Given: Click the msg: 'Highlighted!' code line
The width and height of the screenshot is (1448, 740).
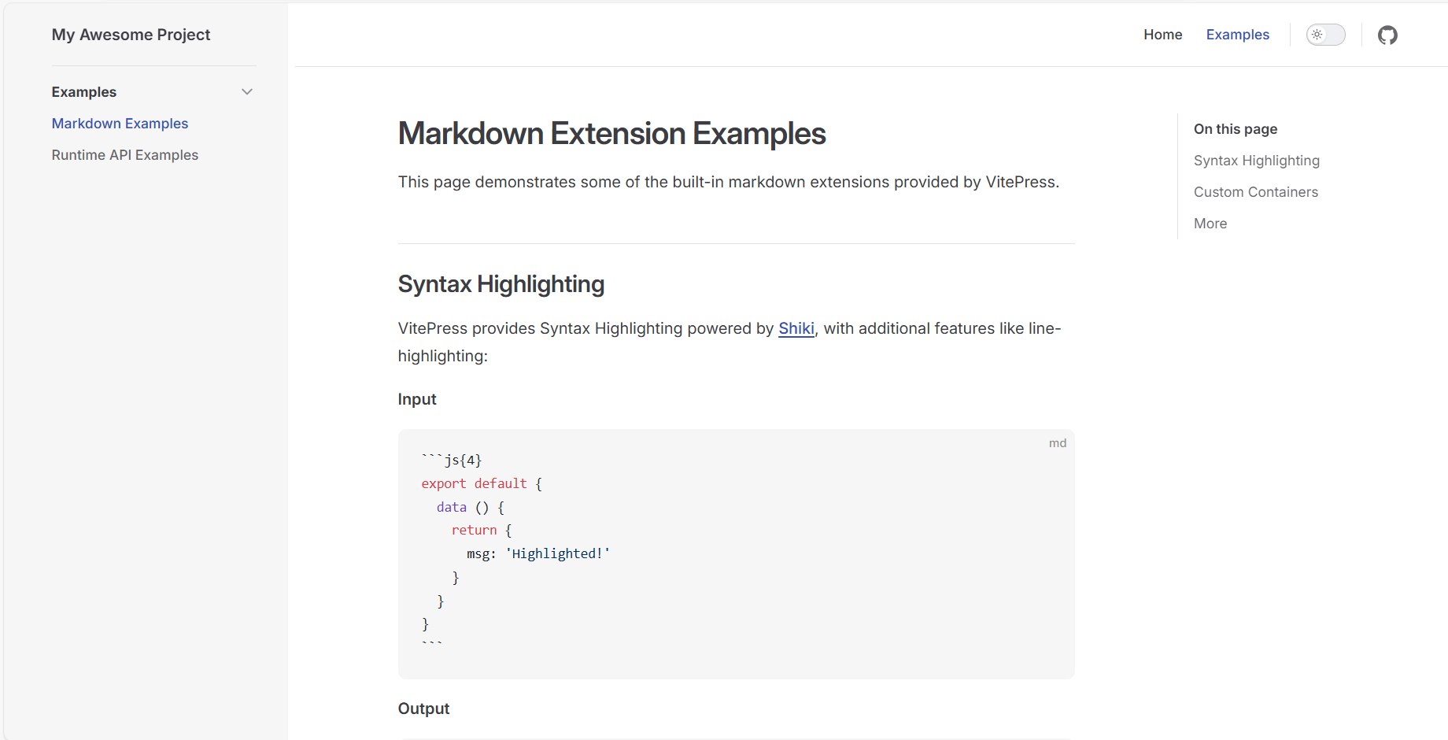Looking at the screenshot, I should [x=538, y=553].
